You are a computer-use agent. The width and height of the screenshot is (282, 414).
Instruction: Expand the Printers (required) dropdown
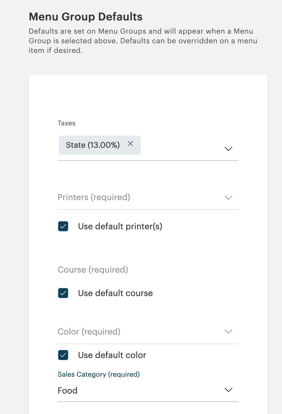coord(148,198)
